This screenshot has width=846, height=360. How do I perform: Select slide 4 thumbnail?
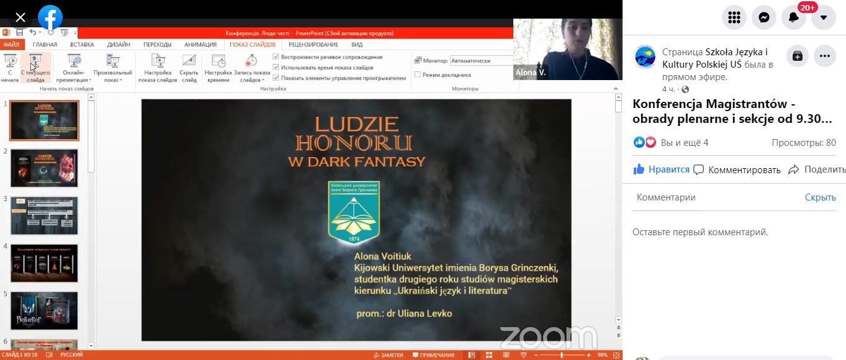(x=44, y=263)
